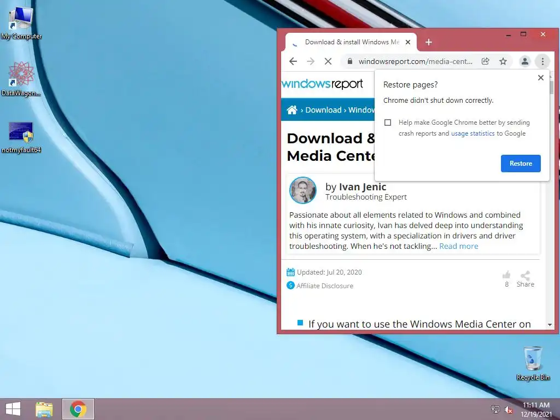This screenshot has height=420, width=560.
Task: Open the usage statistics link
Action: pos(473,133)
